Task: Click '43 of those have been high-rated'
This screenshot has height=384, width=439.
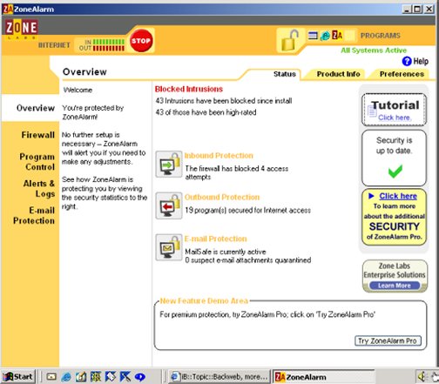Action: pyautogui.click(x=206, y=112)
